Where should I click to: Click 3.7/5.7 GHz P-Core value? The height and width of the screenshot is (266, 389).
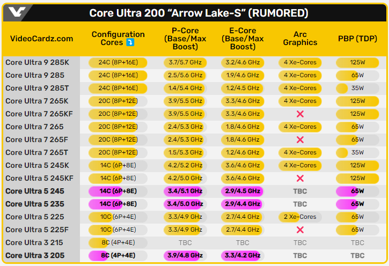[x=185, y=62]
